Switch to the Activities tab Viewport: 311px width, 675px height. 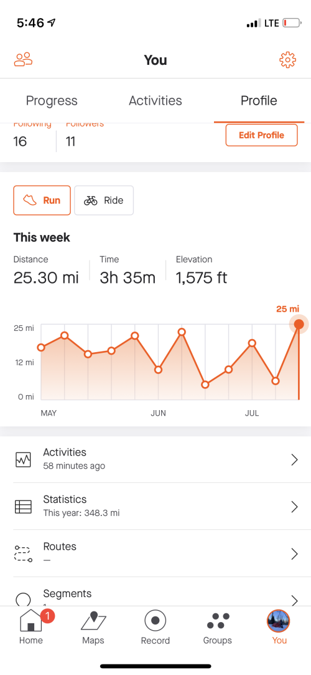(x=155, y=101)
